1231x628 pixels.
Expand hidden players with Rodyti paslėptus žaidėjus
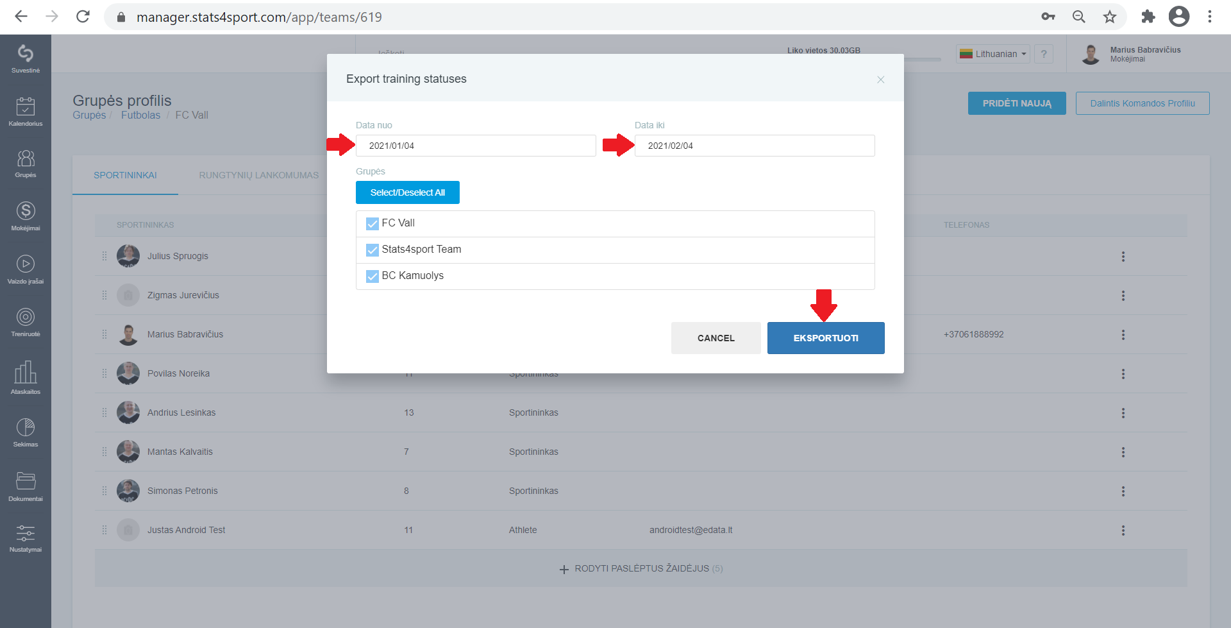(x=641, y=568)
